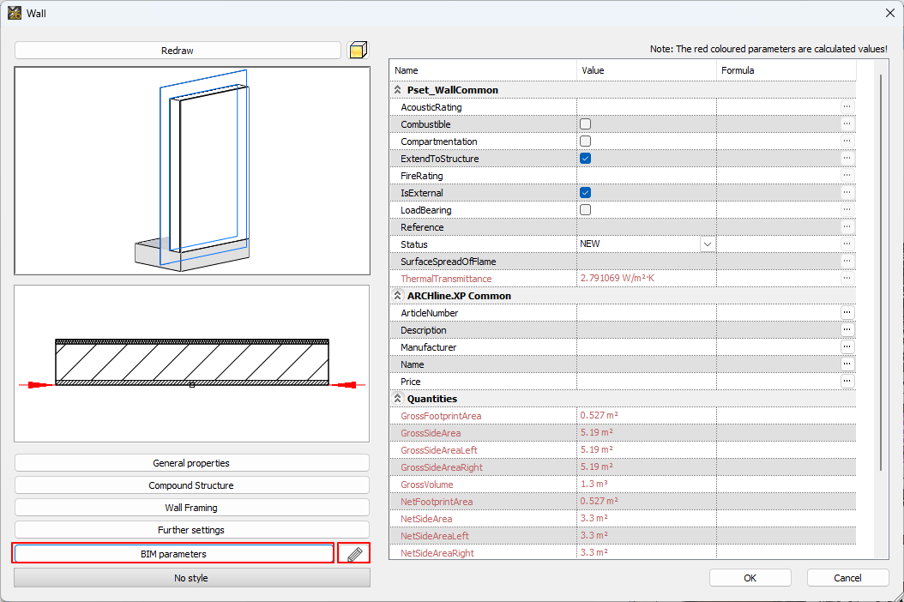Screen dimensions: 904x602
Task: Enable the Combustible checkbox
Action: pyautogui.click(x=585, y=124)
